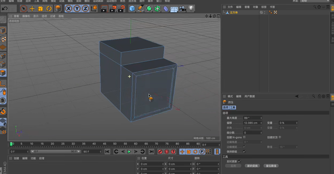Select the Rotate tool
The width and height of the screenshot is (334, 174).
[49, 9]
